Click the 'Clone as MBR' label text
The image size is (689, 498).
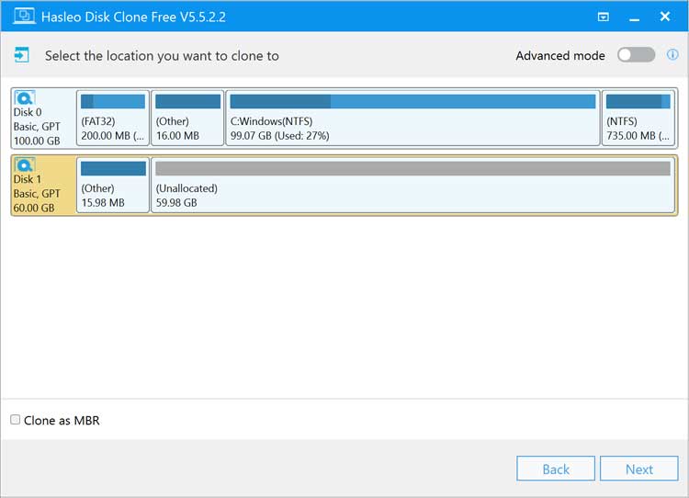click(x=62, y=421)
